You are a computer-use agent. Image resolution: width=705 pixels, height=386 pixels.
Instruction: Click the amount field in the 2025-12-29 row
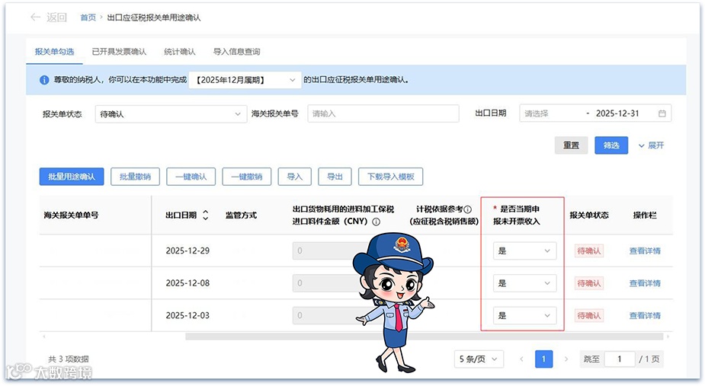coord(331,250)
